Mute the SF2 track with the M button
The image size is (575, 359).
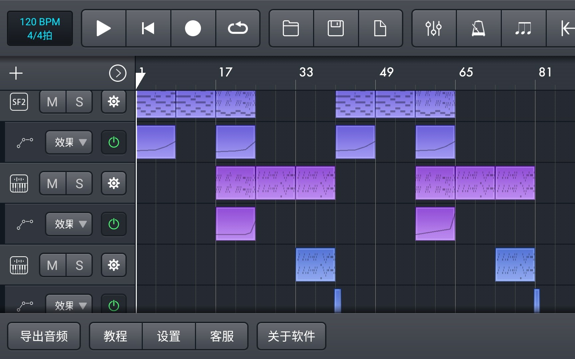(52, 102)
